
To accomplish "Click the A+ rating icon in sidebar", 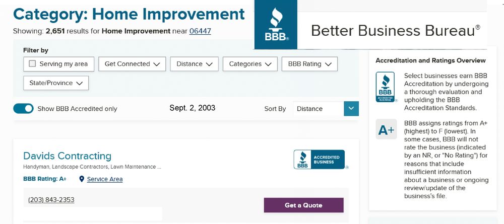I will [x=386, y=129].
